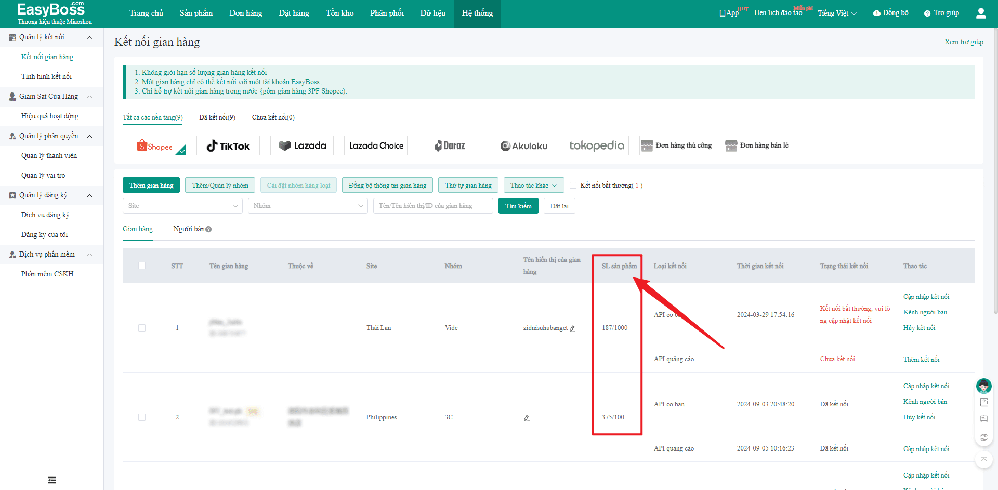Select the TikTok platform logo
The image size is (998, 490).
[228, 145]
